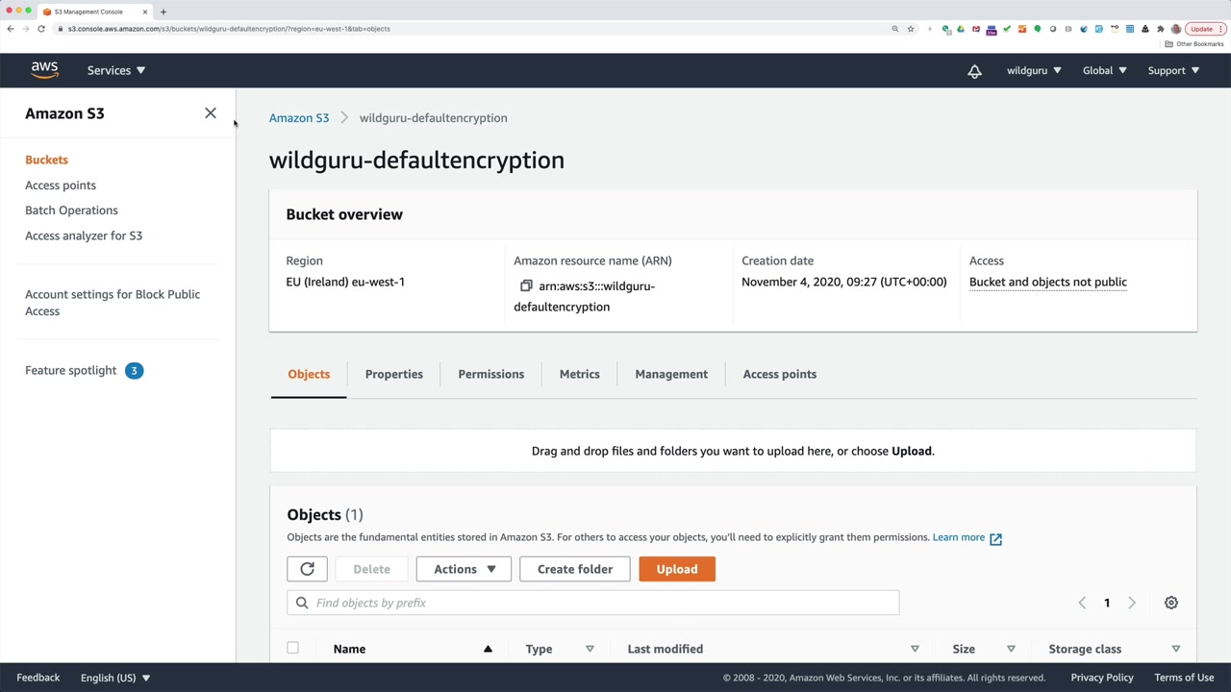The height and width of the screenshot is (692, 1231).
Task: Sort objects by Name ascending arrow
Action: (488, 649)
